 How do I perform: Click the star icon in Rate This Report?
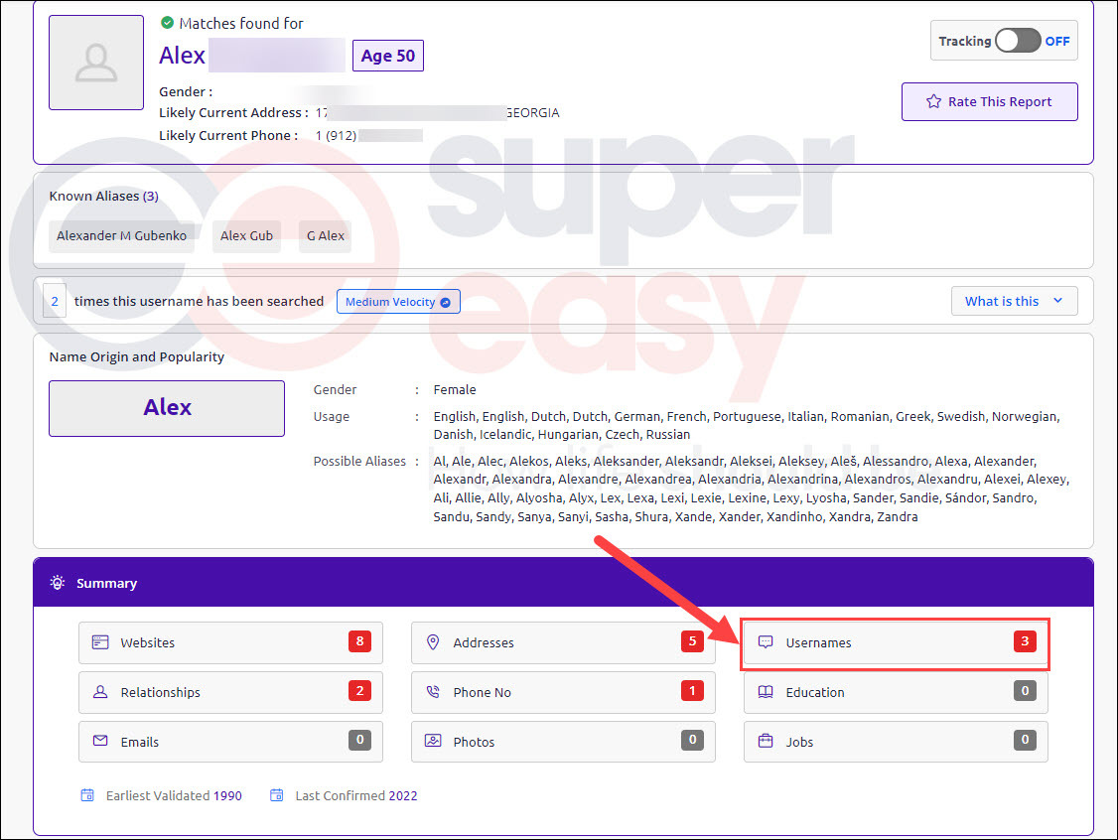pos(933,101)
